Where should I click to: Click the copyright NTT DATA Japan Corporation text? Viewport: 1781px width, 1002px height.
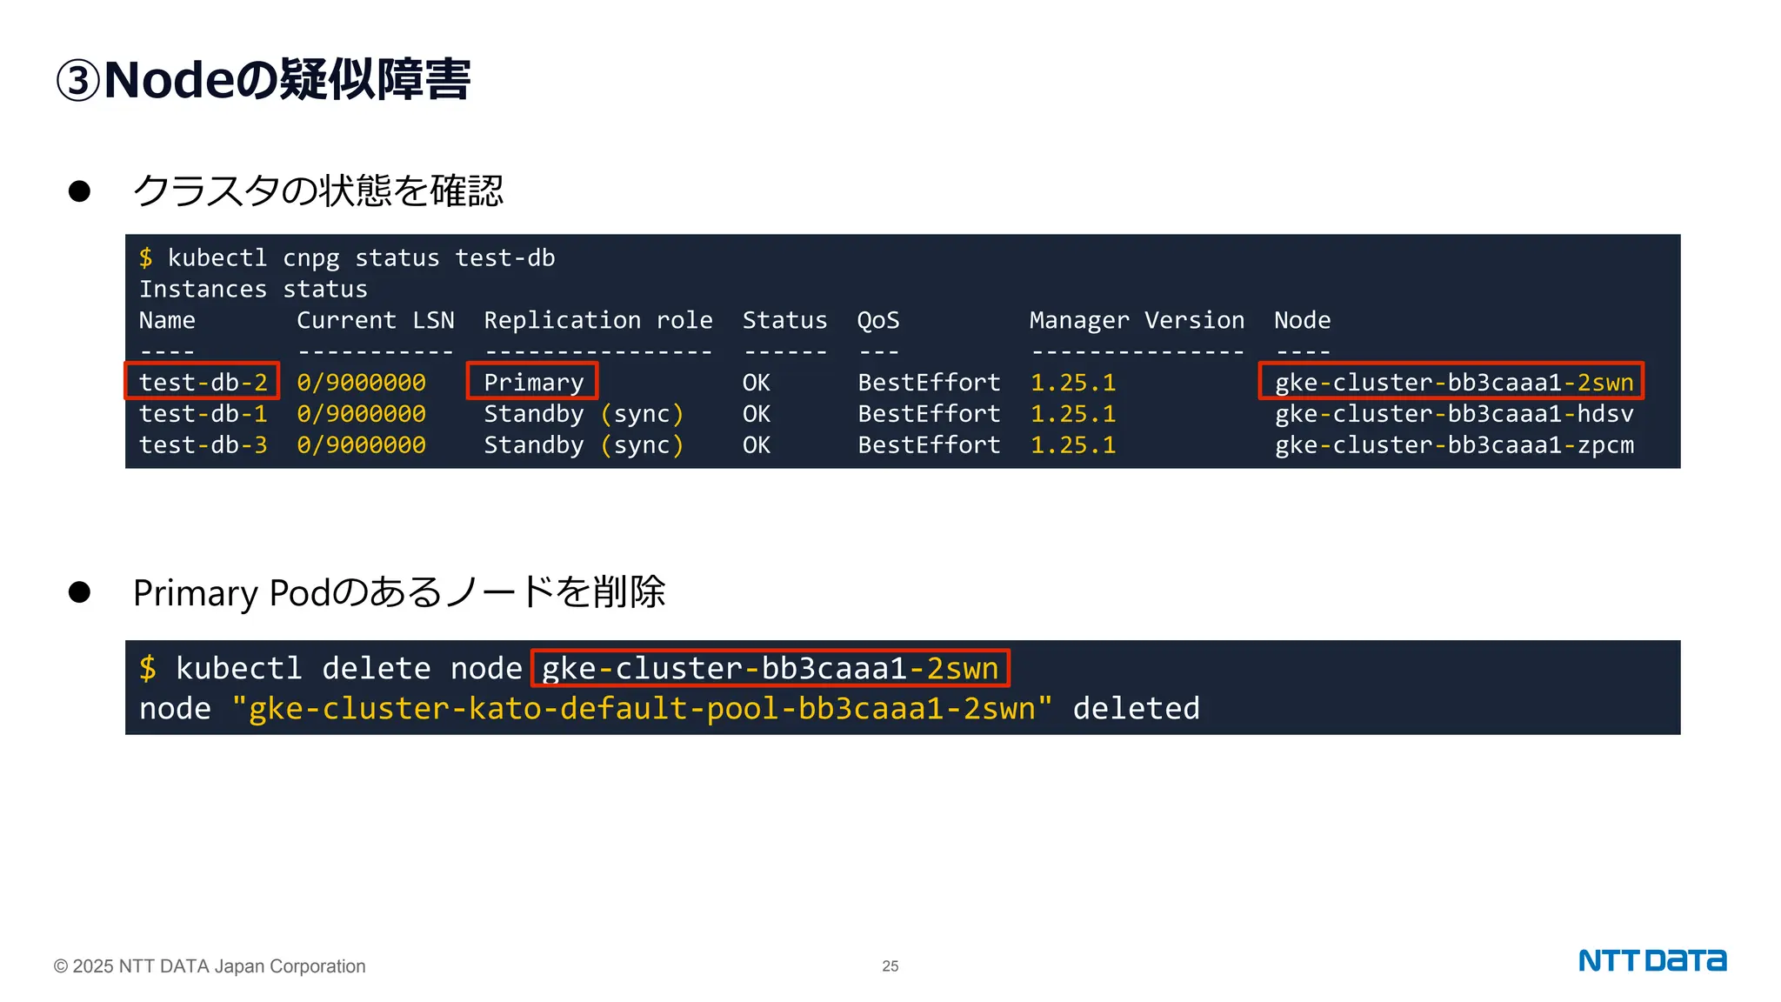[210, 966]
